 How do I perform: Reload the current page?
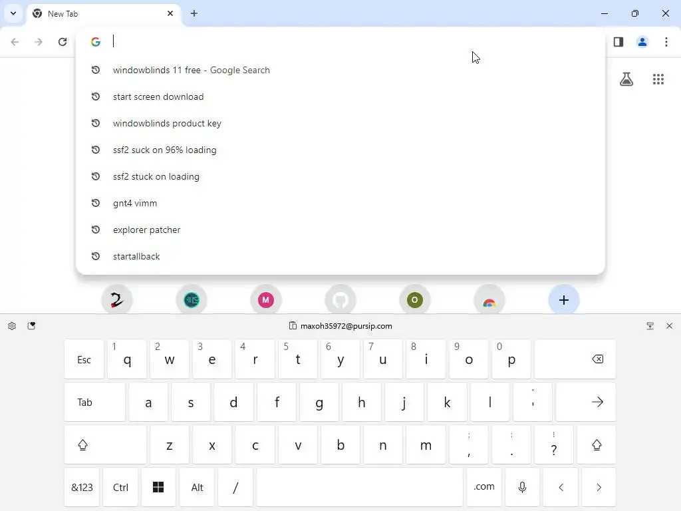[x=63, y=42]
